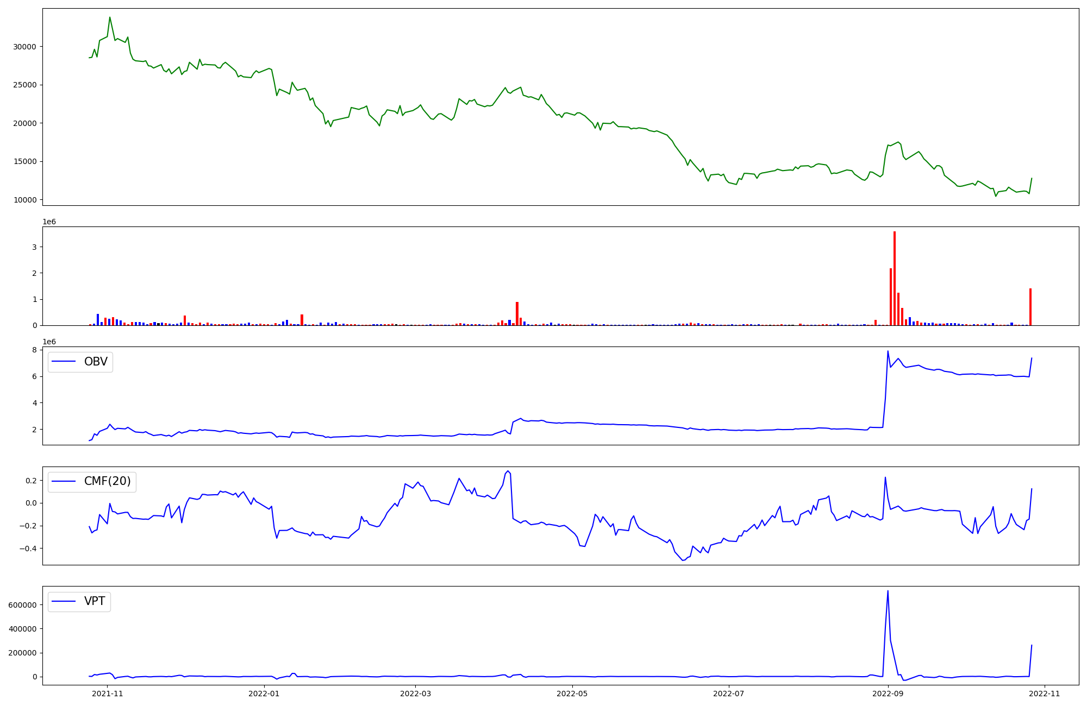Click the 2021-11 date tick label

(108, 694)
